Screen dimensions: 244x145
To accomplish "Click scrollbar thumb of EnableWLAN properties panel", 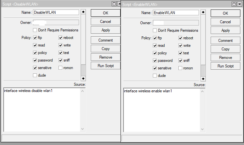I will click(x=203, y=71).
